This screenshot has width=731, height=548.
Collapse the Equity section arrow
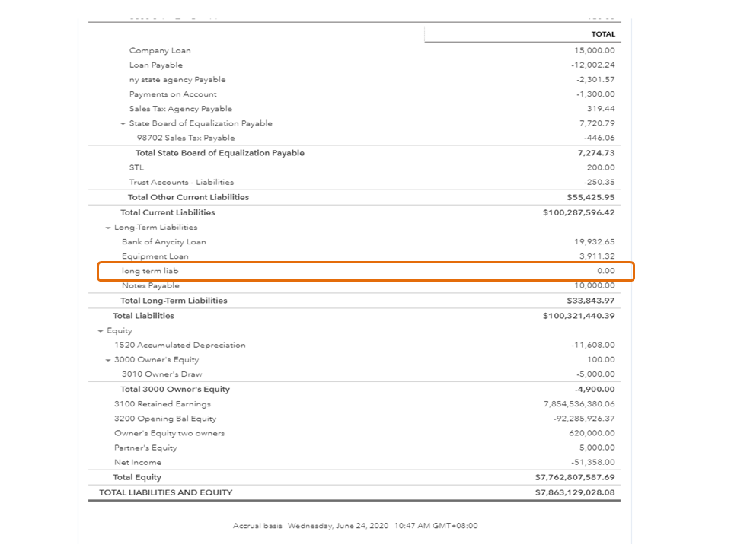pyautogui.click(x=101, y=331)
